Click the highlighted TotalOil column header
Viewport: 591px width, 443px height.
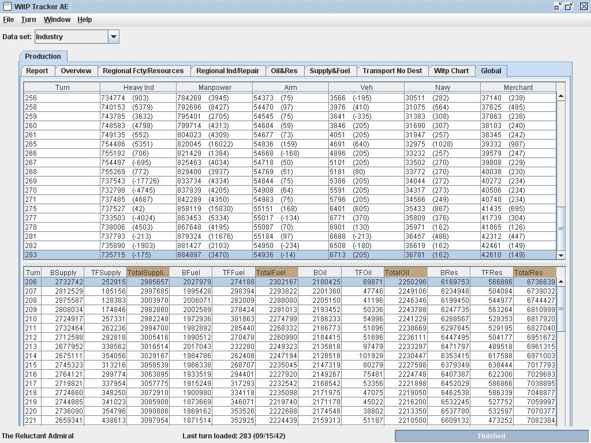click(x=406, y=272)
